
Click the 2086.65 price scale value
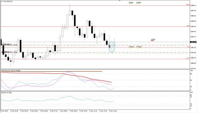click(x=193, y=16)
